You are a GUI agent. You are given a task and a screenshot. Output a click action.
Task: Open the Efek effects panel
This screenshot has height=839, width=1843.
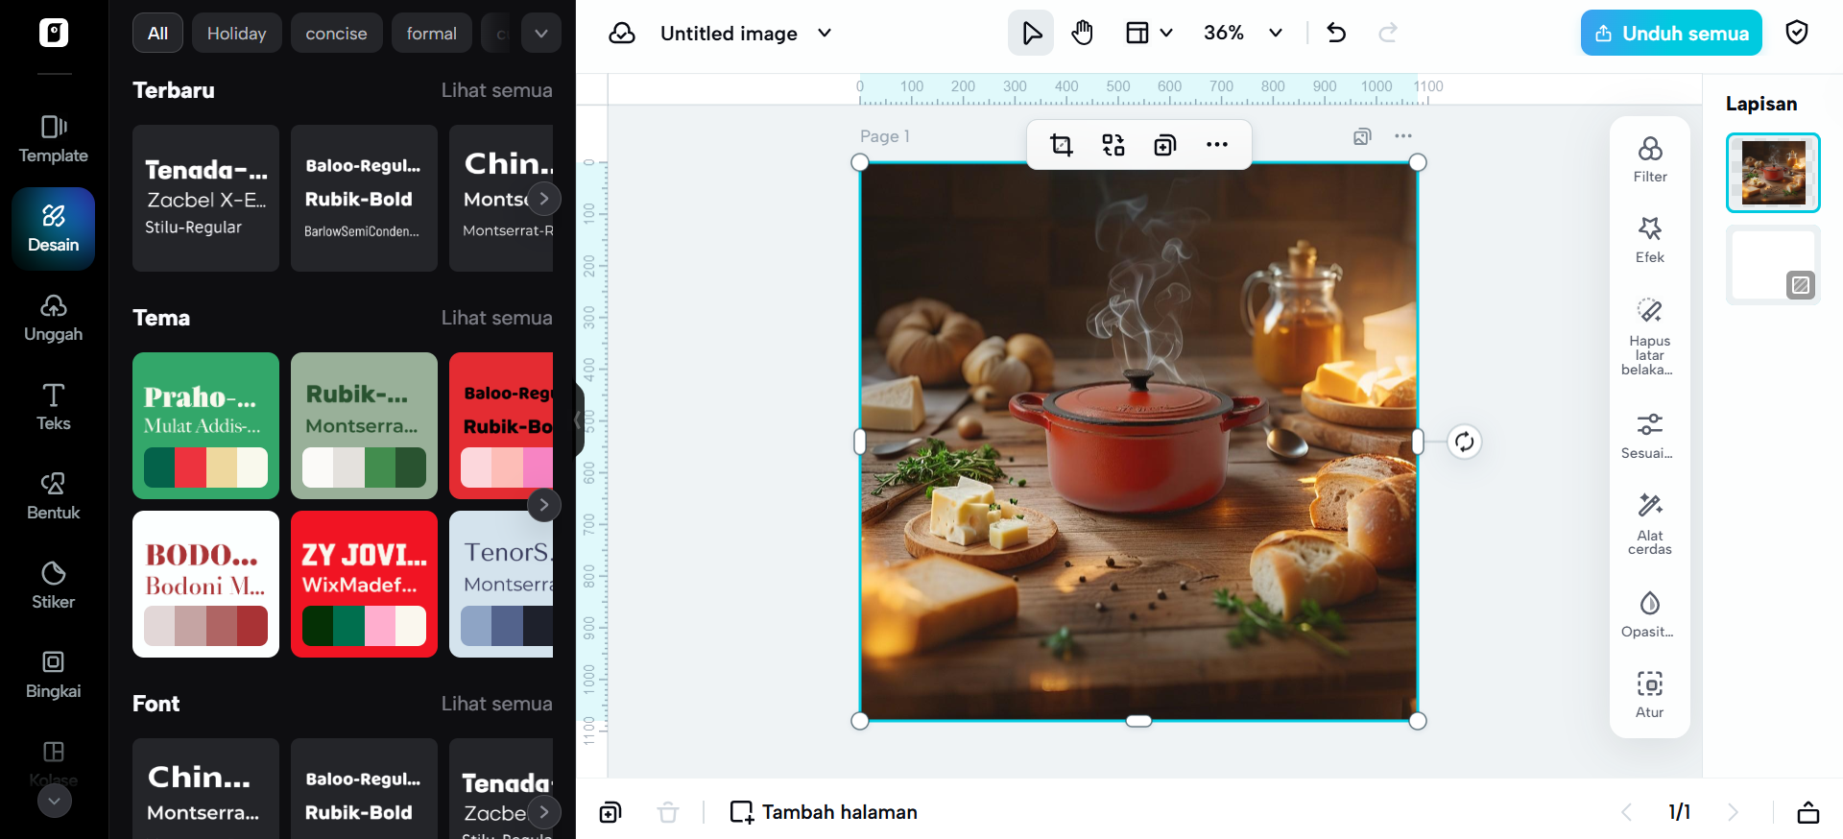(1650, 240)
